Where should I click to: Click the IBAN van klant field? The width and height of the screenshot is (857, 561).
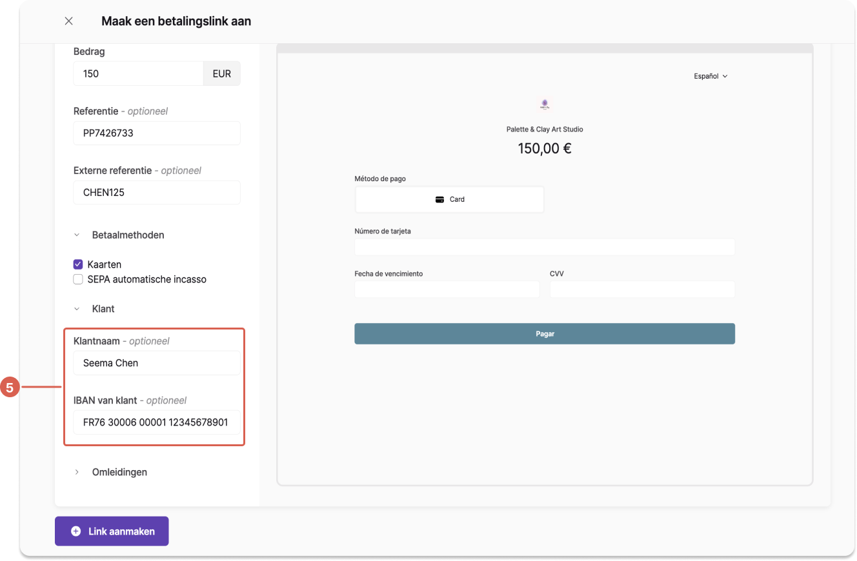(157, 422)
